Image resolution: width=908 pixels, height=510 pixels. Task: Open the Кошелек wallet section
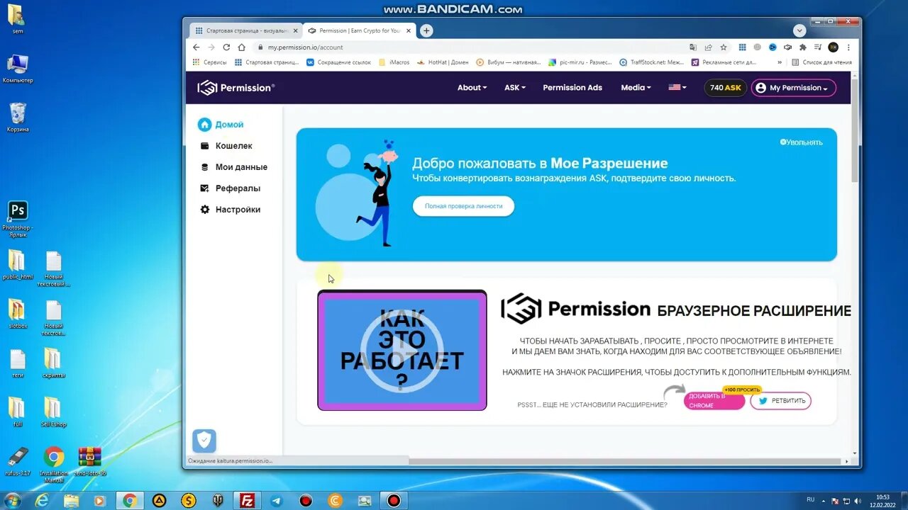[226, 146]
